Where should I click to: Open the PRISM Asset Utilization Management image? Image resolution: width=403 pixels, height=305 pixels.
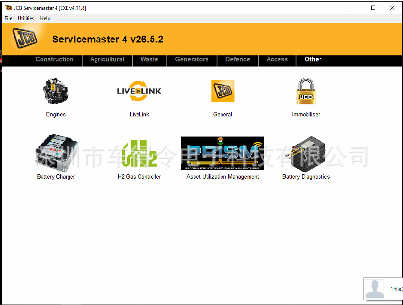pyautogui.click(x=222, y=153)
